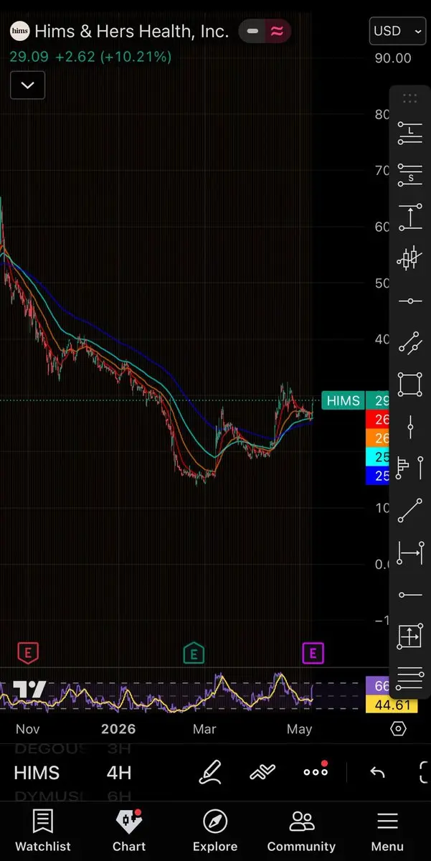431x861 pixels.
Task: Tap the orange 26 moving average label
Action: tap(377, 438)
